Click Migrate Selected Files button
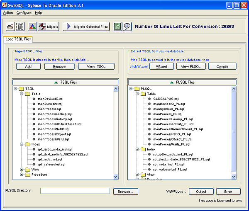 86,27
